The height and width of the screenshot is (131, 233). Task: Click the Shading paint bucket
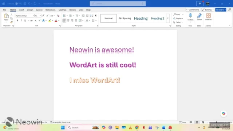(x=87, y=20)
